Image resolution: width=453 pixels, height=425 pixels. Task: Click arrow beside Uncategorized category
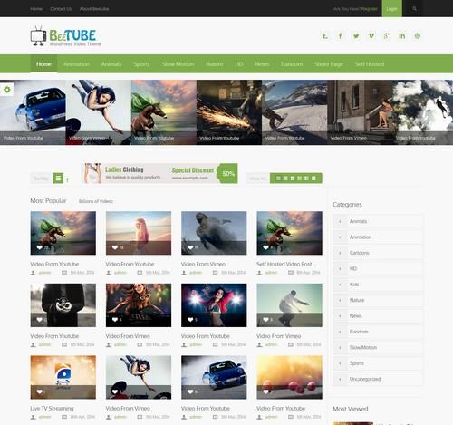click(x=340, y=379)
